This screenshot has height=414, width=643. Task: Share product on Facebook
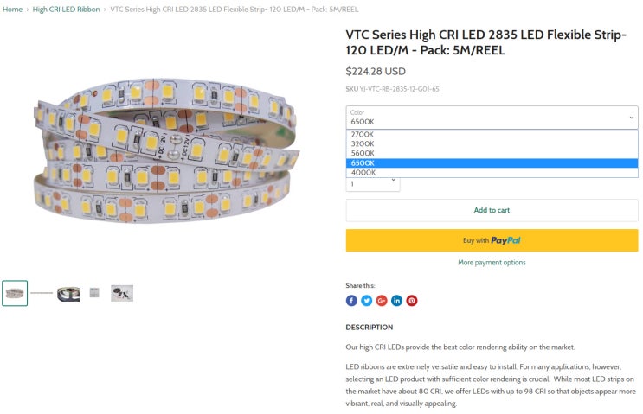coord(351,301)
